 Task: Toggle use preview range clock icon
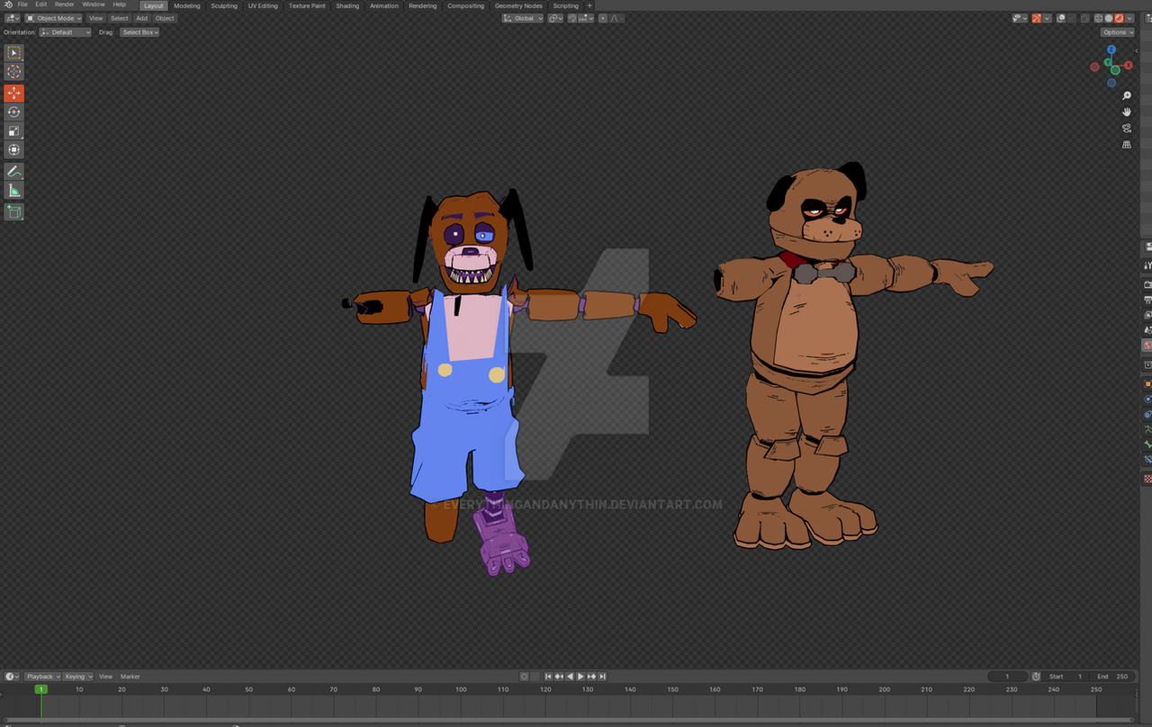(x=1036, y=677)
